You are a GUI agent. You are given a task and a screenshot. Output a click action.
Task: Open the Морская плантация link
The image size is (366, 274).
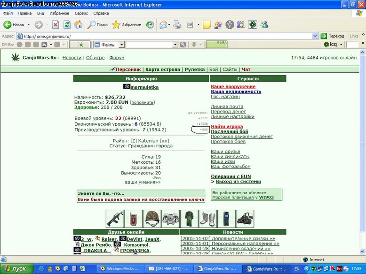pyautogui.click(x=233, y=198)
